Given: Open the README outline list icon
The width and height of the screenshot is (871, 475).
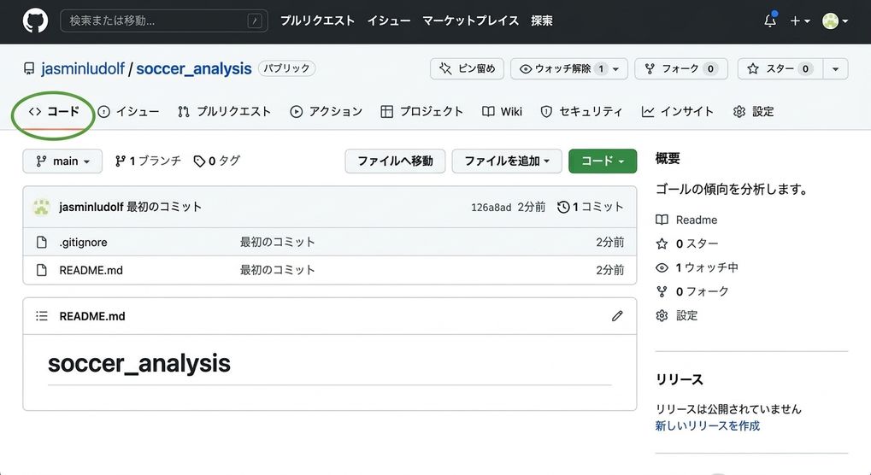Looking at the screenshot, I should [x=42, y=316].
